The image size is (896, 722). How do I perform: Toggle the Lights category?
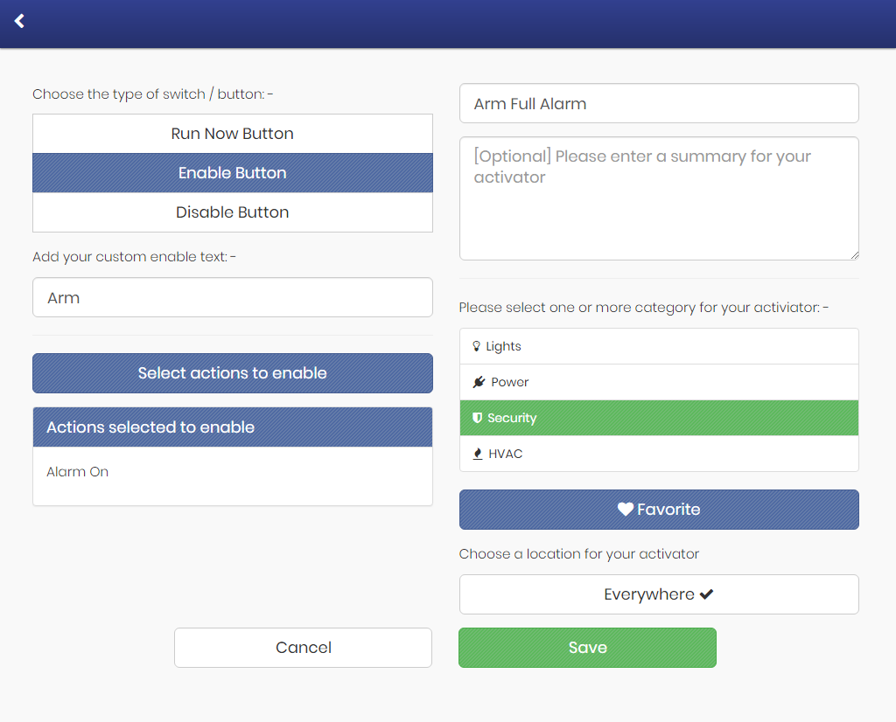659,346
